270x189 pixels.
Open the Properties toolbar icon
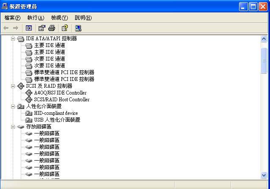[x=42, y=28]
